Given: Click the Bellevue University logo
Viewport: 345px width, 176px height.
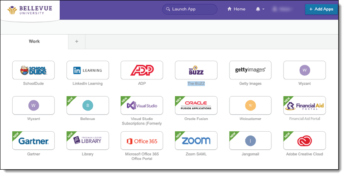Looking at the screenshot, I should [x=30, y=10].
